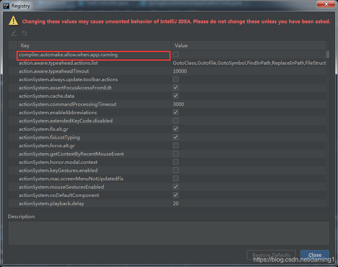Select the actionSystem.mac.screenMenuNotUpdatedFix key

71,179
